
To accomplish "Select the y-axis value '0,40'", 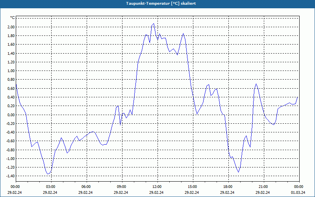I will pos(11,97).
